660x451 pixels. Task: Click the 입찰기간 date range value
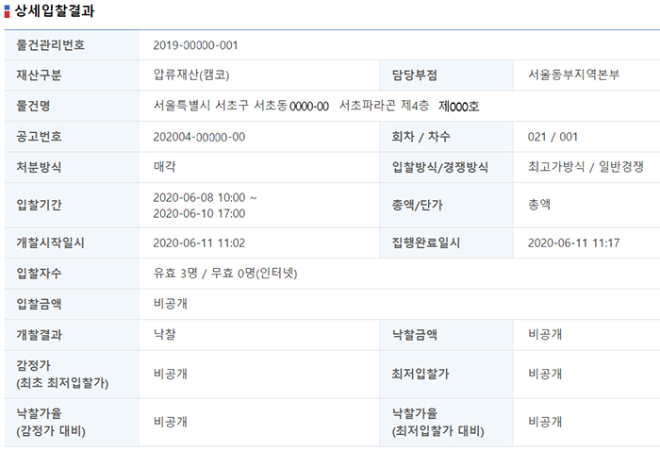[x=206, y=205]
